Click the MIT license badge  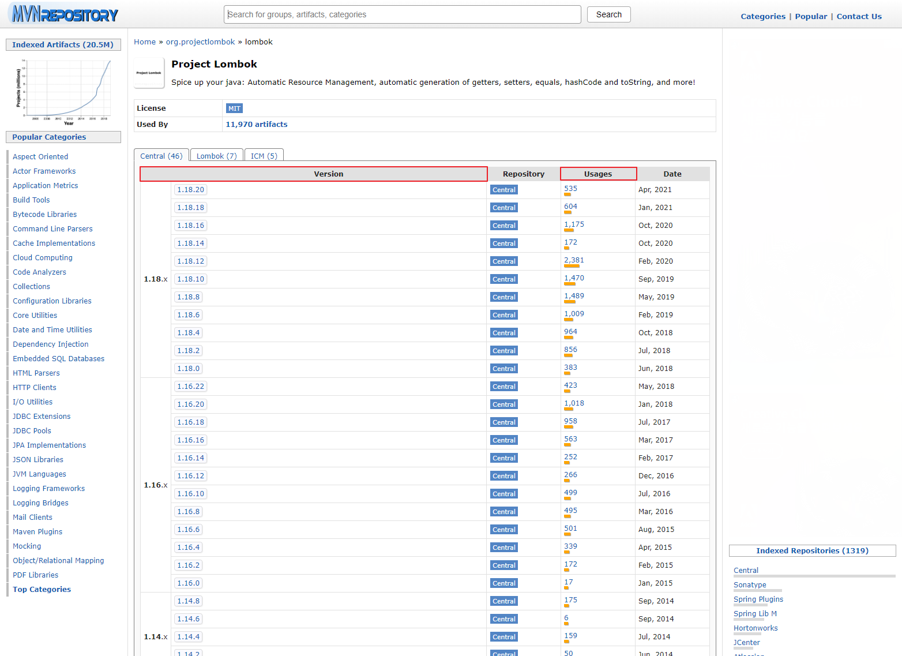[x=234, y=108]
